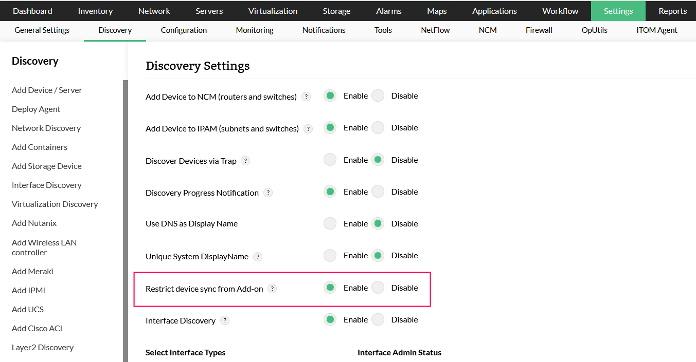This screenshot has height=362, width=696.
Task: Click help icon beside Add Device to NCM
Action: [306, 97]
